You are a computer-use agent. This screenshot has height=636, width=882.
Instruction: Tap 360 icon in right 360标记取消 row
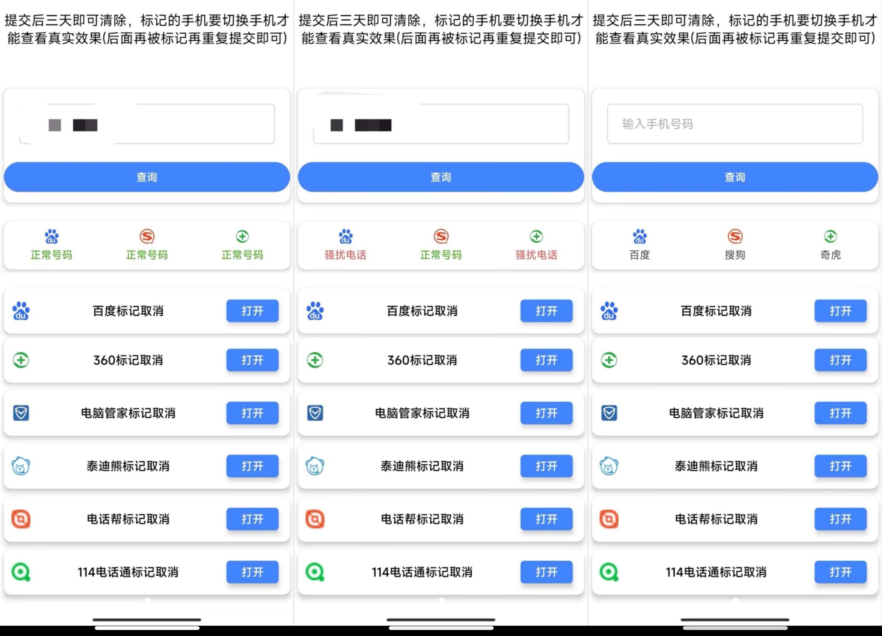tap(609, 360)
